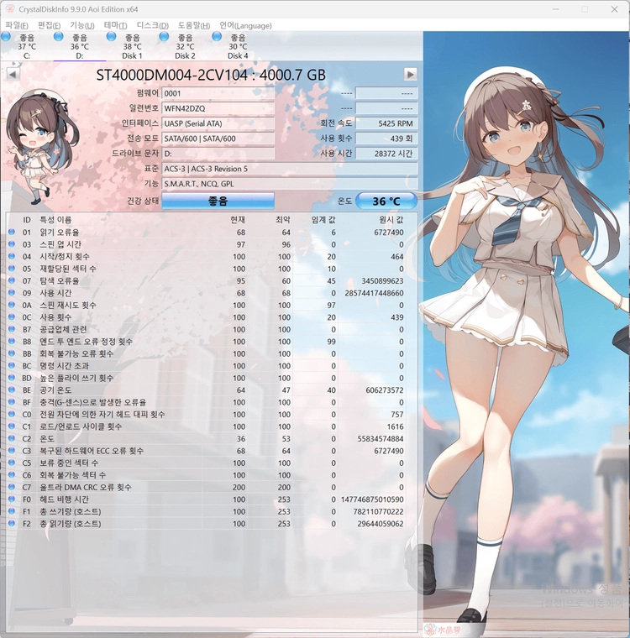The width and height of the screenshot is (630, 638).
Task: Select the C: drive tab at 37 °C
Action: pos(27,46)
